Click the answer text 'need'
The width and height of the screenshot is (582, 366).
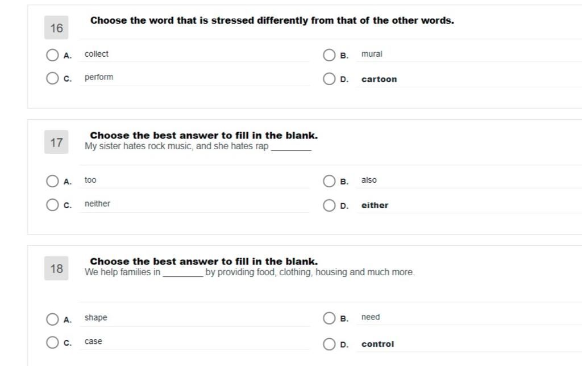(x=371, y=317)
